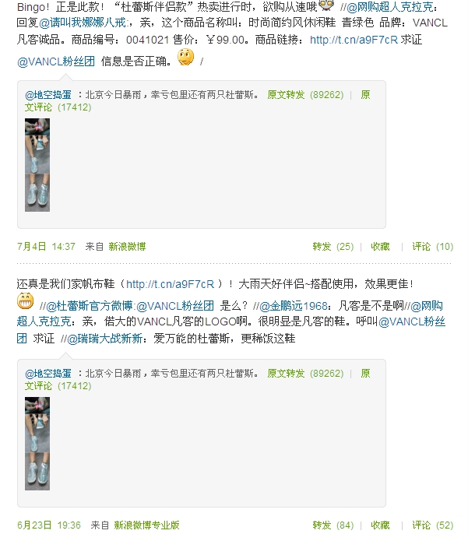This screenshot has width=468, height=541.
Task: Visit @网购超人克拉克 profile in first post
Action: coord(390,7)
